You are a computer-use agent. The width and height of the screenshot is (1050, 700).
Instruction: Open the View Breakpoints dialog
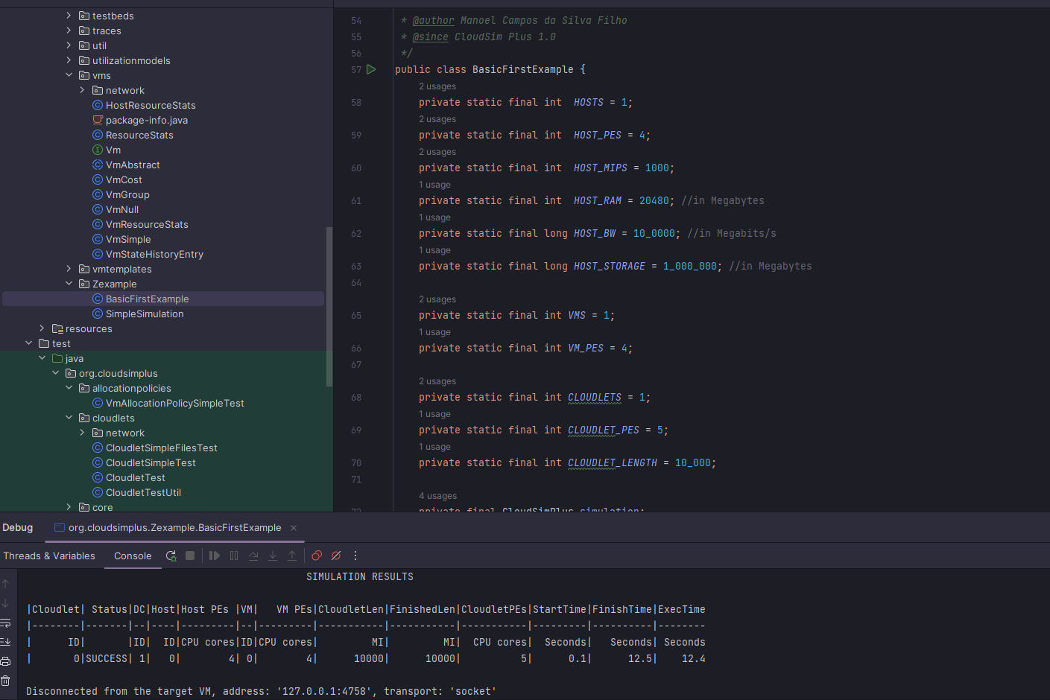click(315, 556)
